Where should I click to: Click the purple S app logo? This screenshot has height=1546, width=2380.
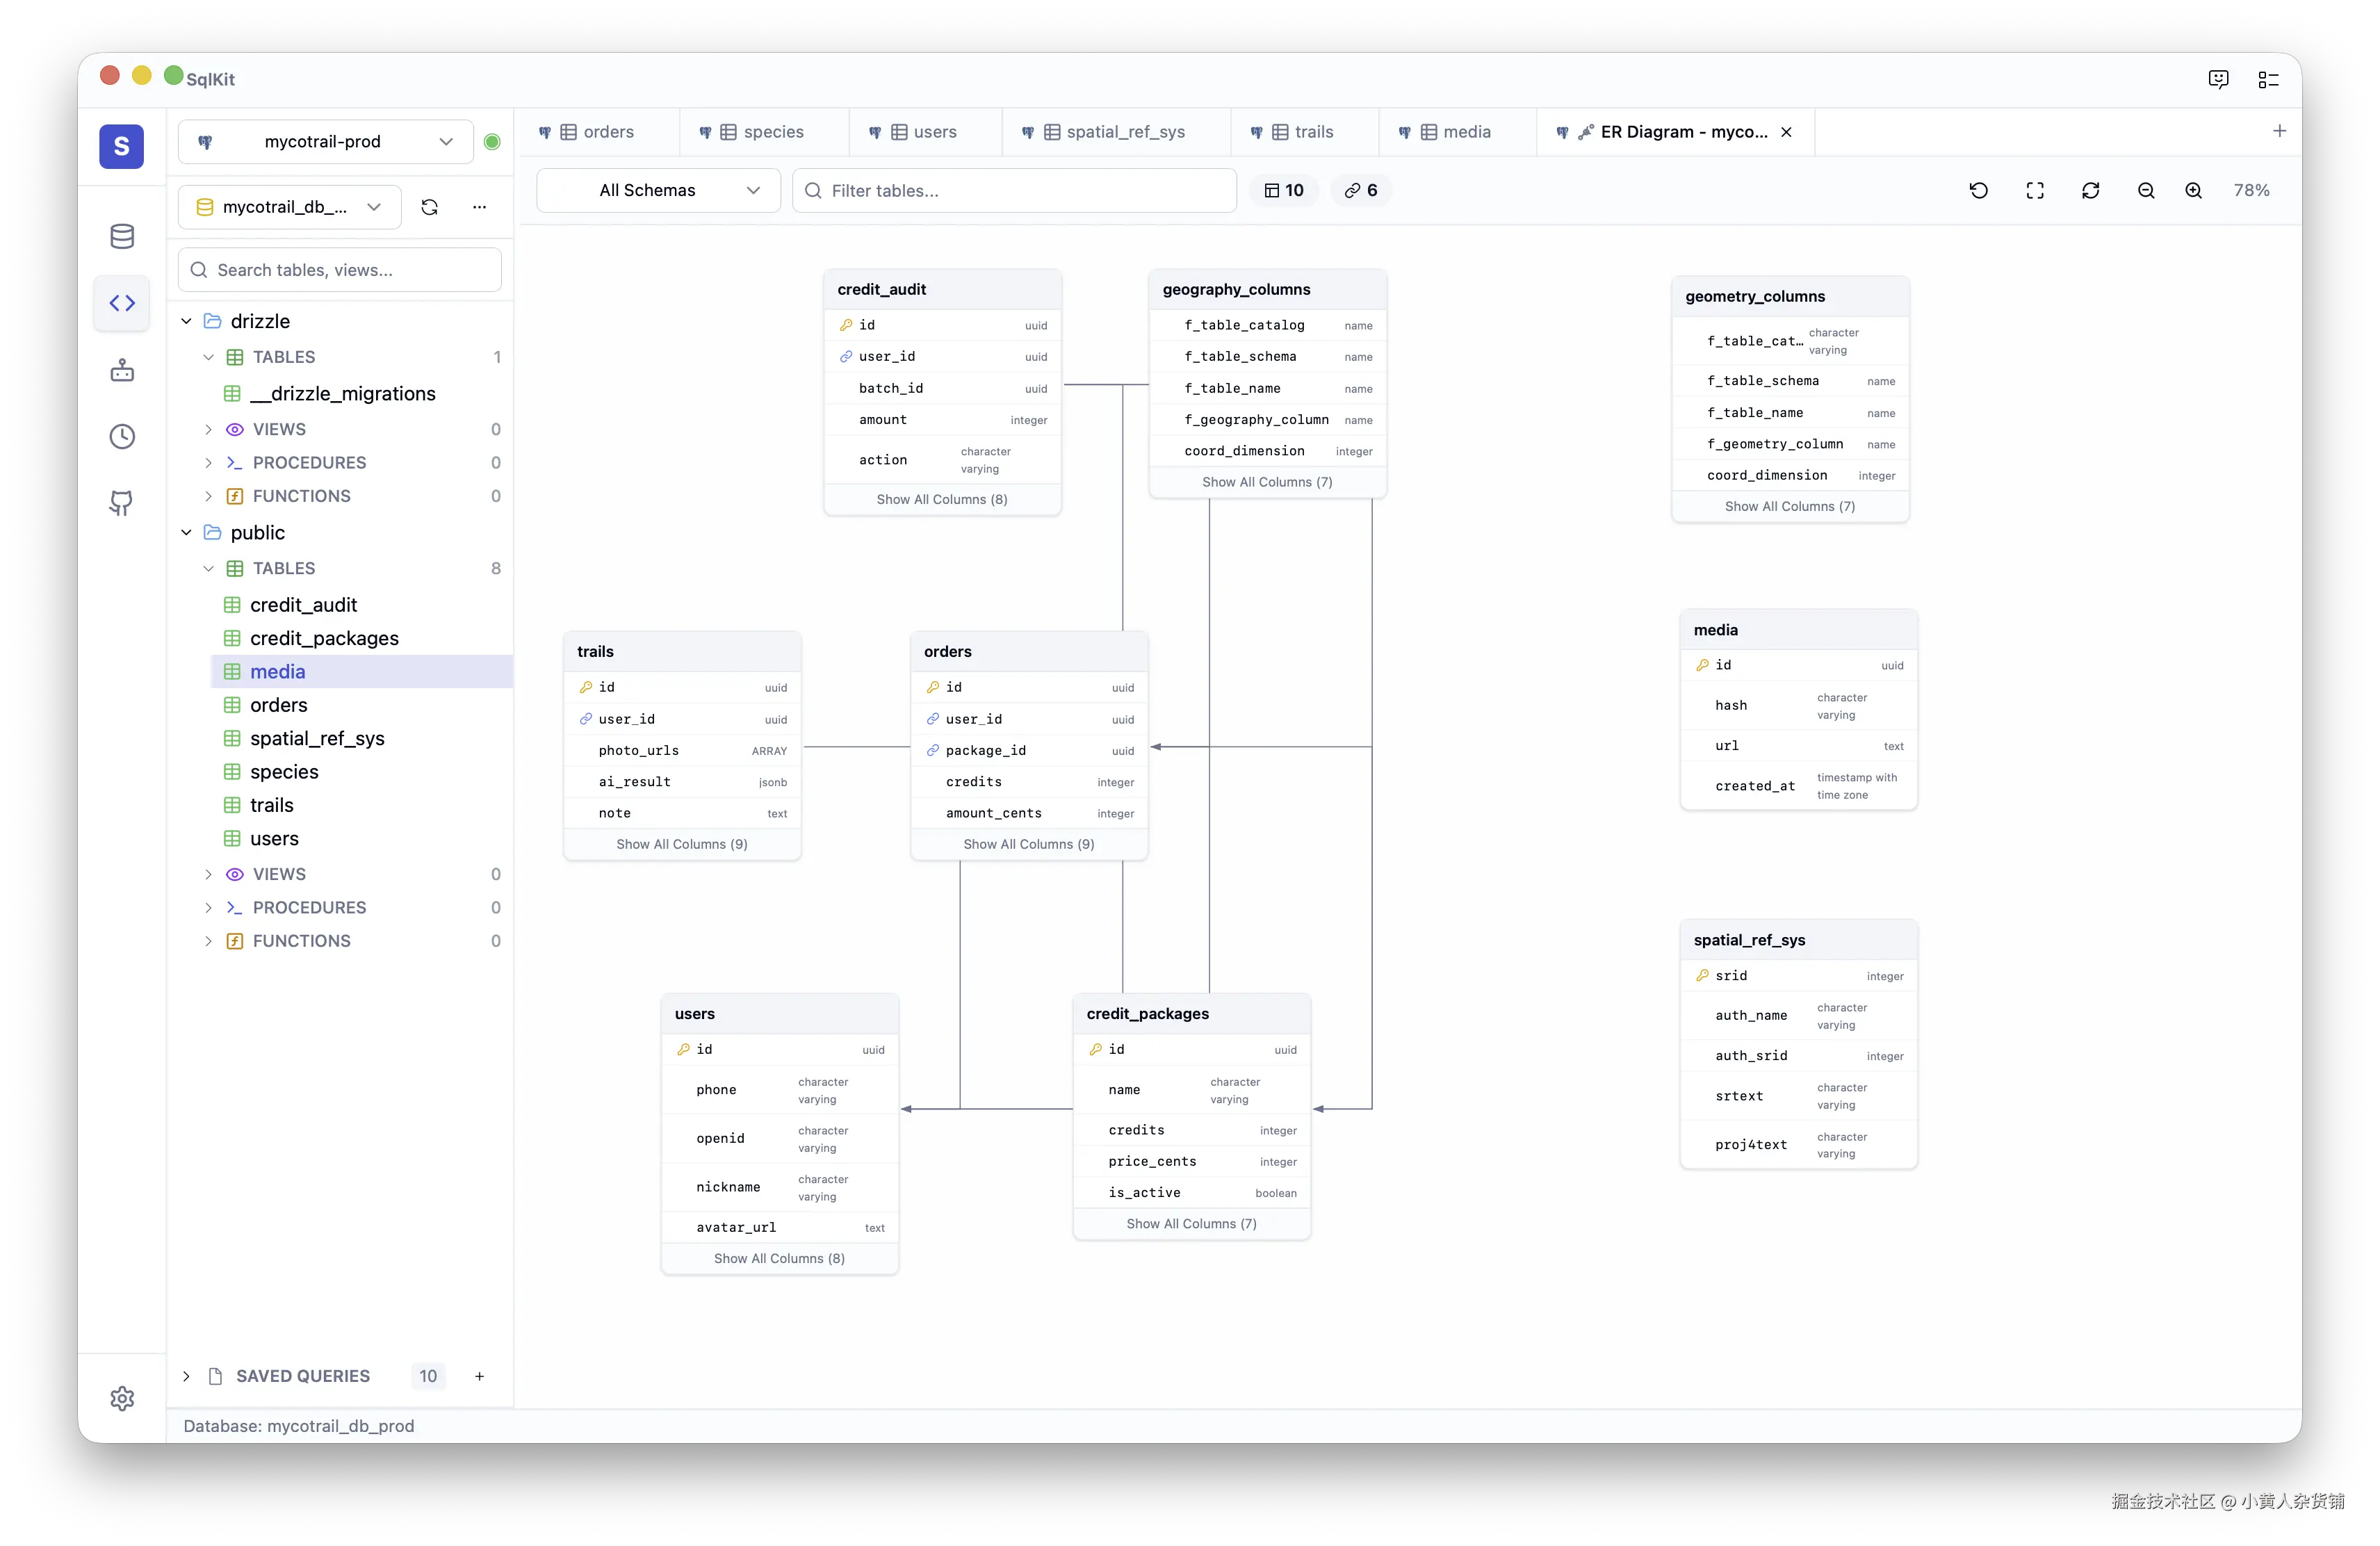[x=122, y=146]
